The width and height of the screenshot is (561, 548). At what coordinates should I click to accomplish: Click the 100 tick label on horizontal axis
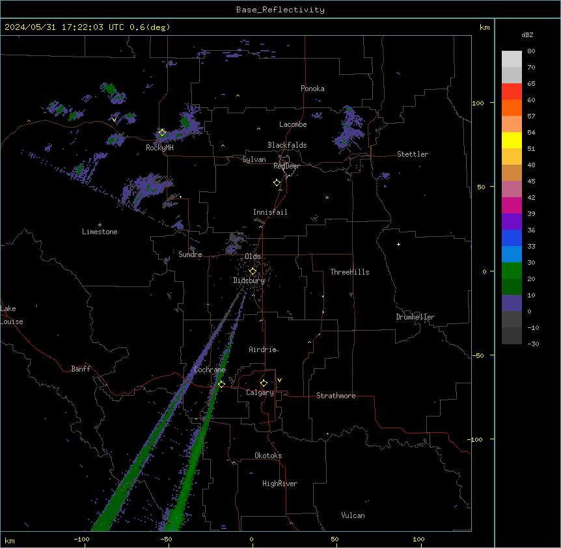(x=418, y=539)
